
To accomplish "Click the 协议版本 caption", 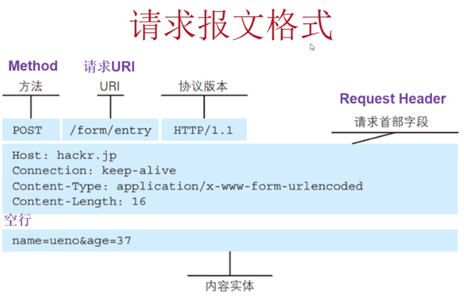I will coord(203,86).
